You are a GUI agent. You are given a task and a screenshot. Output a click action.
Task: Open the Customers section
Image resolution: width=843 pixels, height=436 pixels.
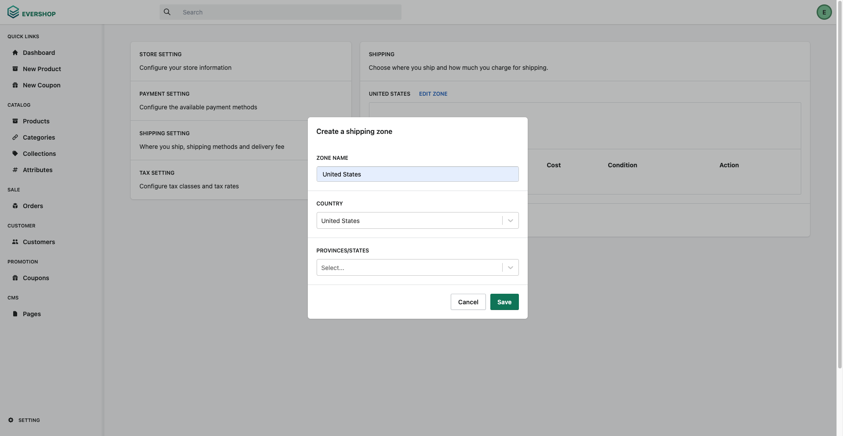point(39,242)
